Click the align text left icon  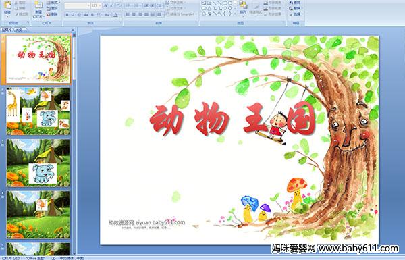[x=128, y=14]
